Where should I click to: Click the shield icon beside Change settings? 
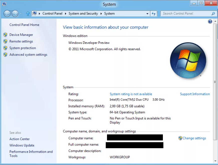pyautogui.click(x=180, y=138)
